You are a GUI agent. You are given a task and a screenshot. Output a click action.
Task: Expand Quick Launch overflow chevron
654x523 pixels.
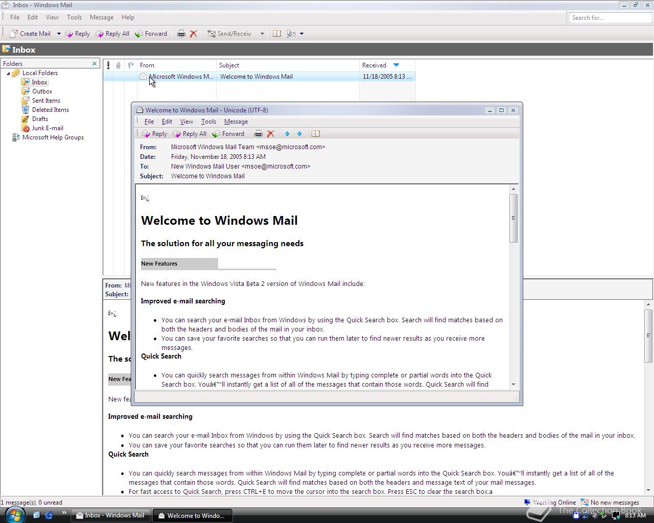pyautogui.click(x=64, y=513)
